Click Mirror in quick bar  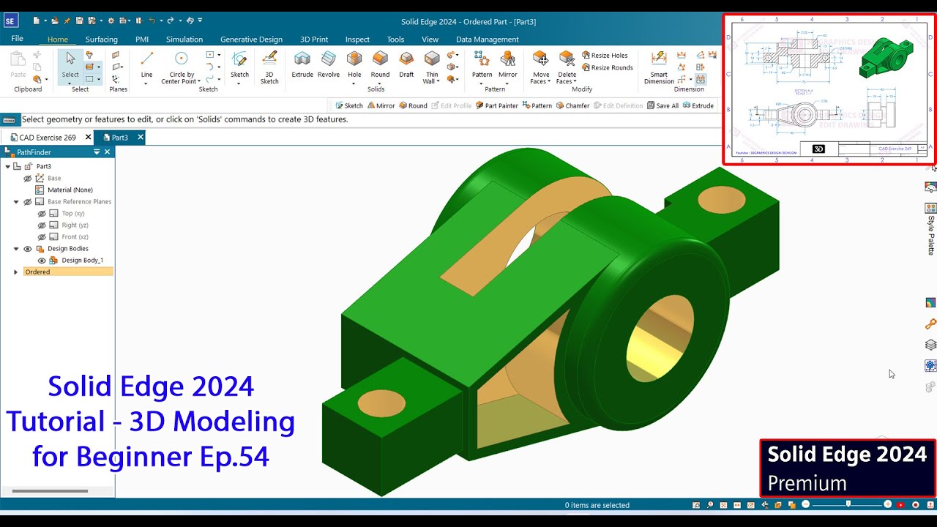(380, 105)
